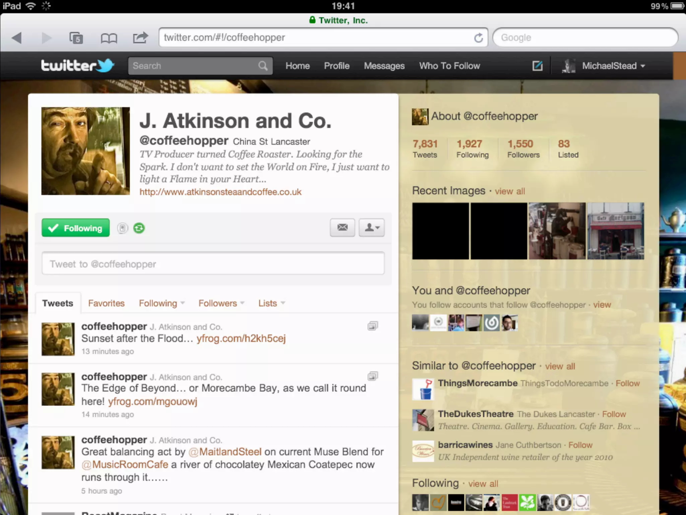Toggle mobile notifications phone icon
This screenshot has height=515, width=686.
tap(123, 228)
